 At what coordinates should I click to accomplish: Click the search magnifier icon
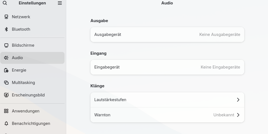click(x=5, y=3)
